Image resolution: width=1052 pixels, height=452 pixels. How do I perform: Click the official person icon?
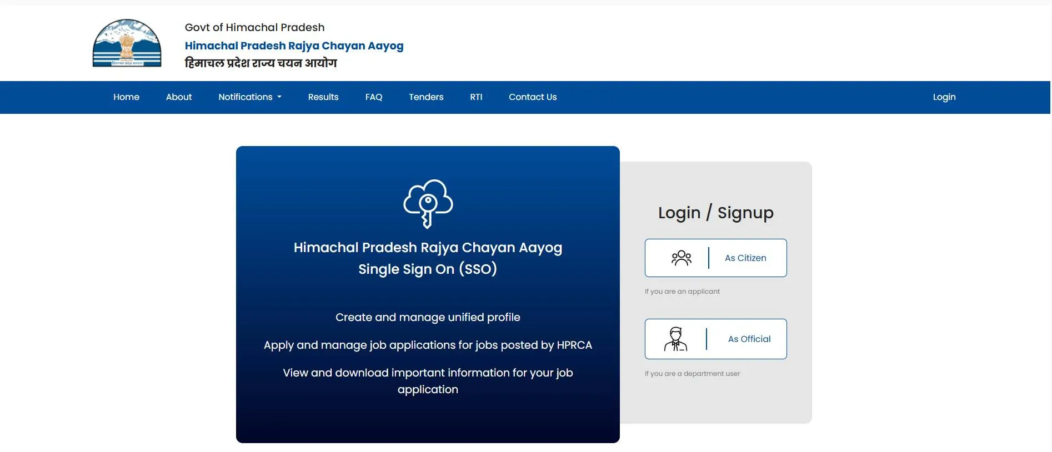pos(675,339)
